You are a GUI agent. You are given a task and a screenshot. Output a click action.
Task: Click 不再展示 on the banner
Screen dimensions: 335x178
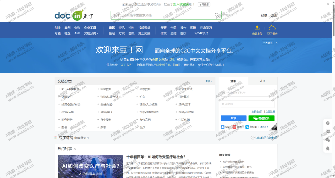[x=268, y=43]
